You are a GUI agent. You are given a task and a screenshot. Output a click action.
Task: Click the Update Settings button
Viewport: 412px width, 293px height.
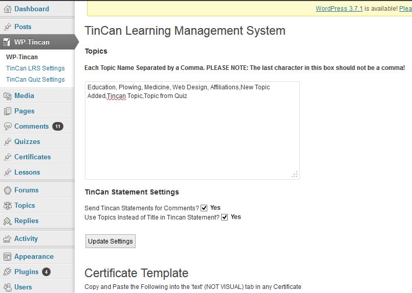click(x=111, y=241)
